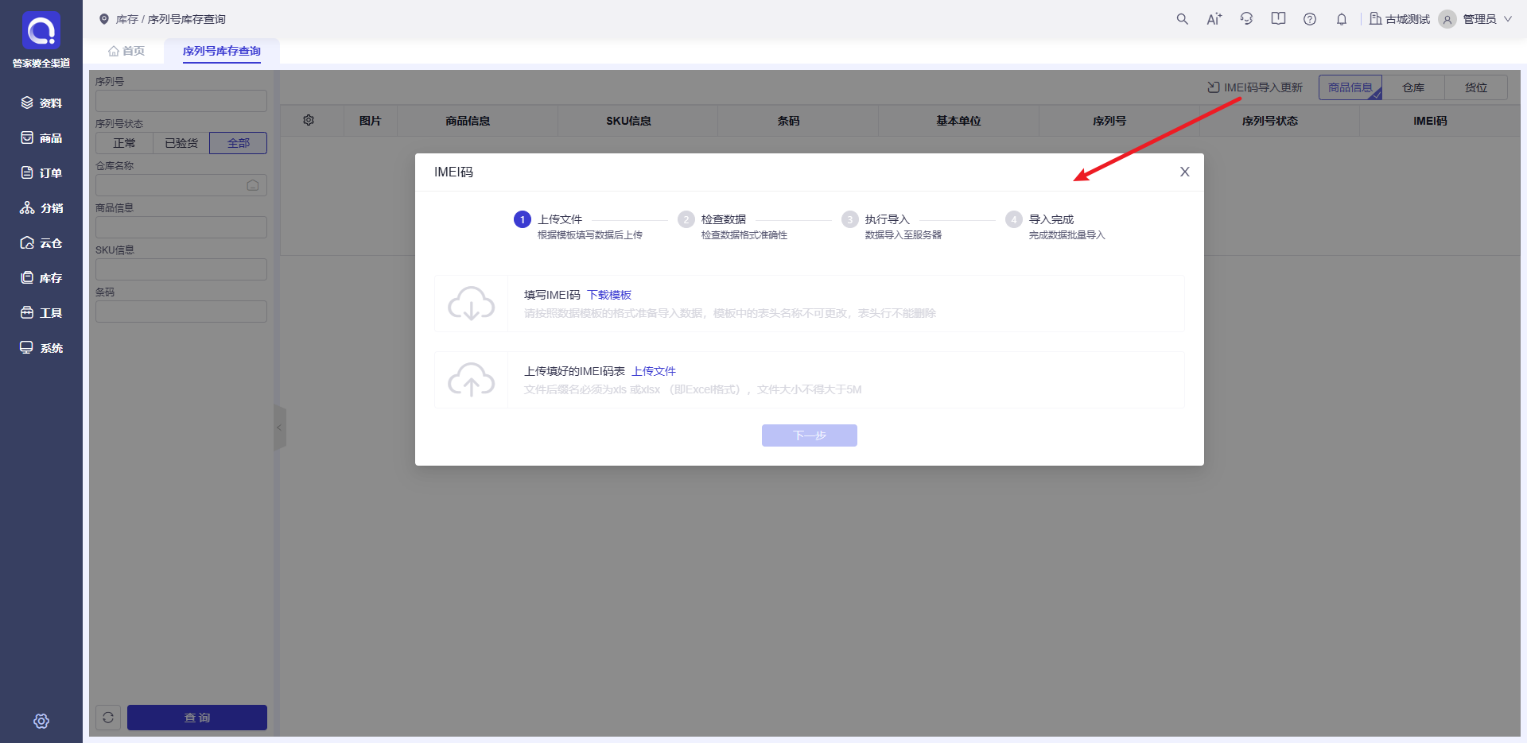Click the upload cloud icon
The height and width of the screenshot is (743, 1527).
coord(472,380)
